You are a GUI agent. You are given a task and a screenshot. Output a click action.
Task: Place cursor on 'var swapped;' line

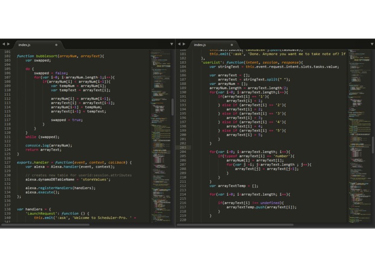(38, 61)
